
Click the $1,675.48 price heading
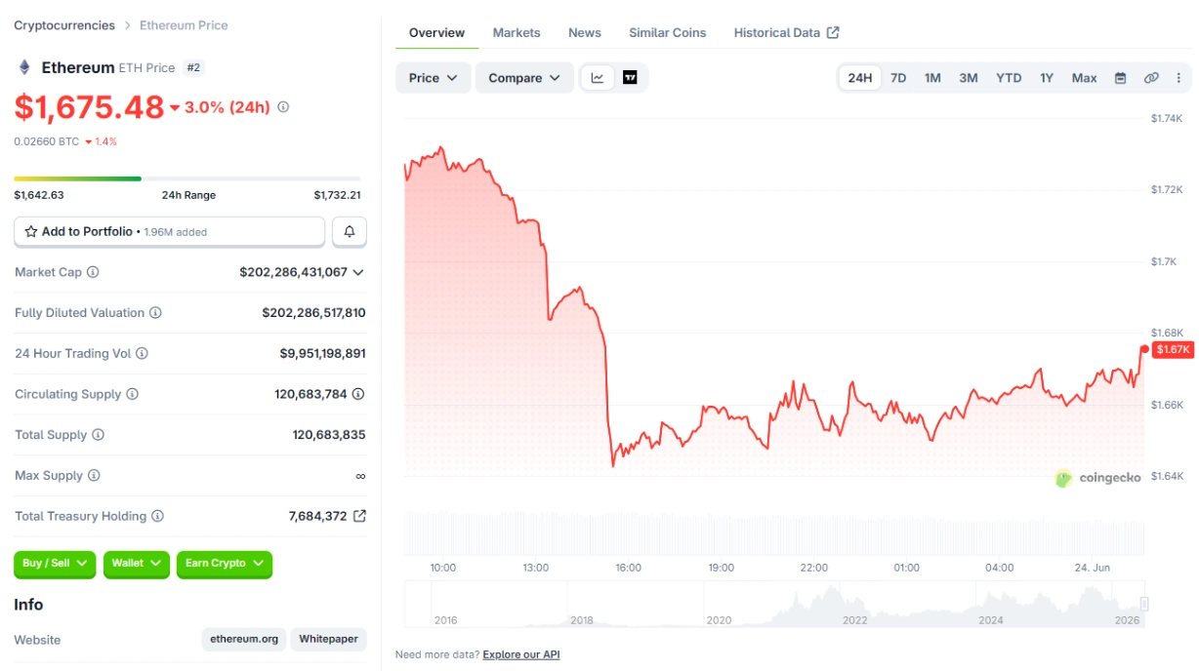[89, 107]
